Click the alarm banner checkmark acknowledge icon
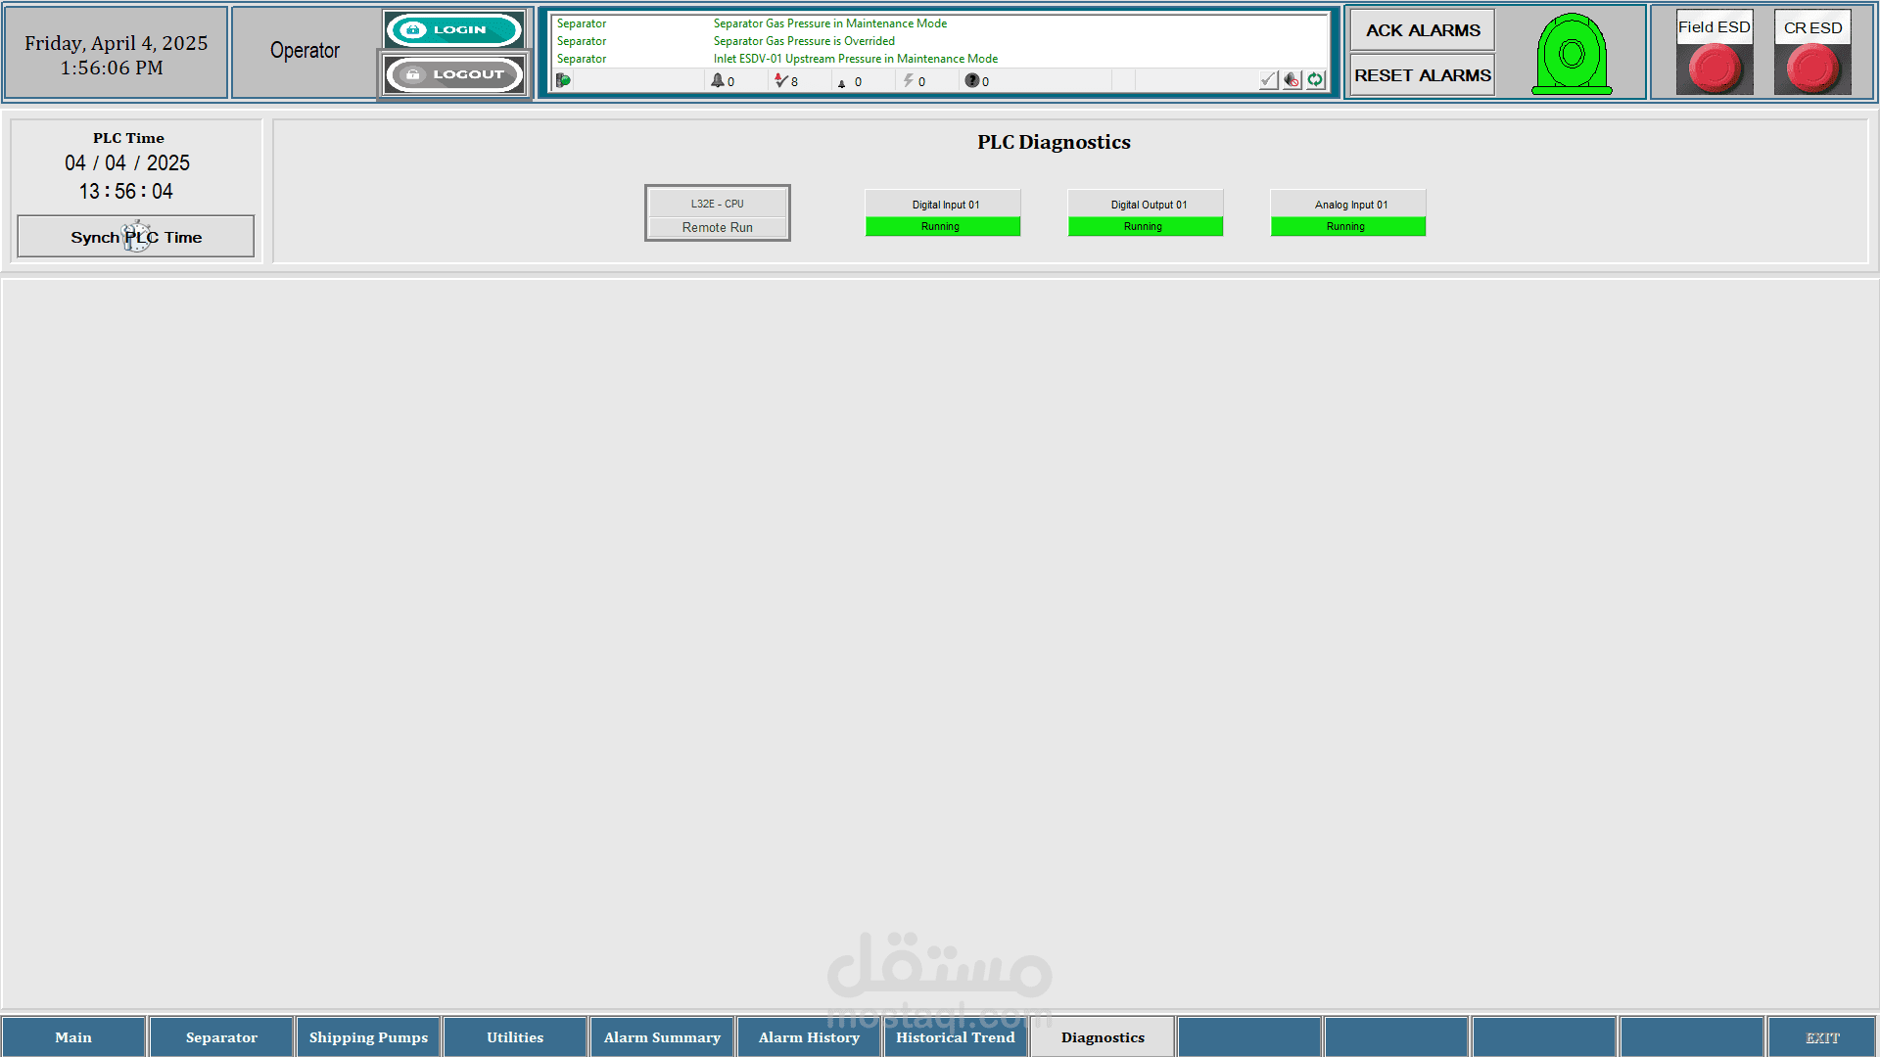The width and height of the screenshot is (1880, 1057). [x=1268, y=80]
